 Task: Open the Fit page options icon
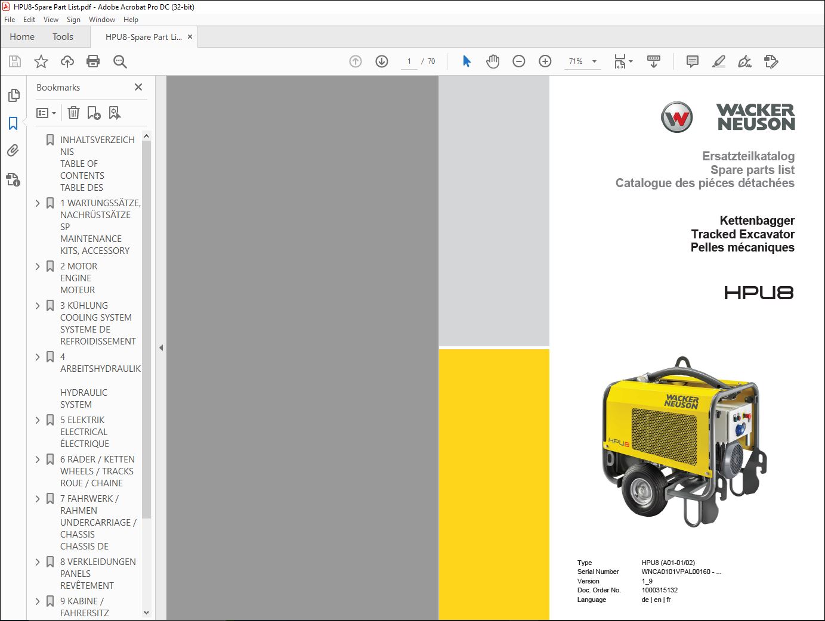[x=623, y=61]
